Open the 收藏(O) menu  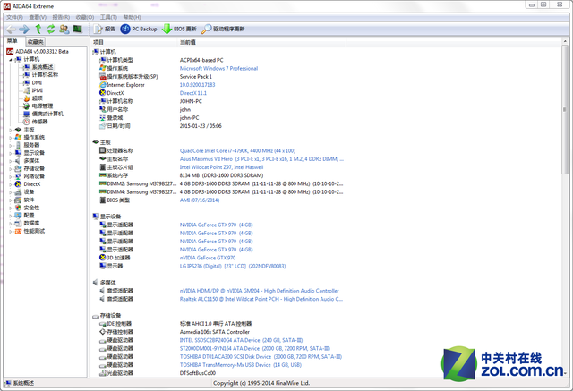coord(85,17)
